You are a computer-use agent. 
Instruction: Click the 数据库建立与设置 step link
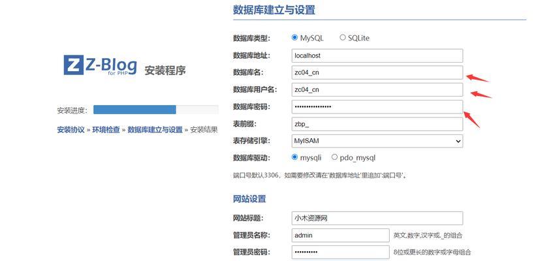click(x=155, y=129)
